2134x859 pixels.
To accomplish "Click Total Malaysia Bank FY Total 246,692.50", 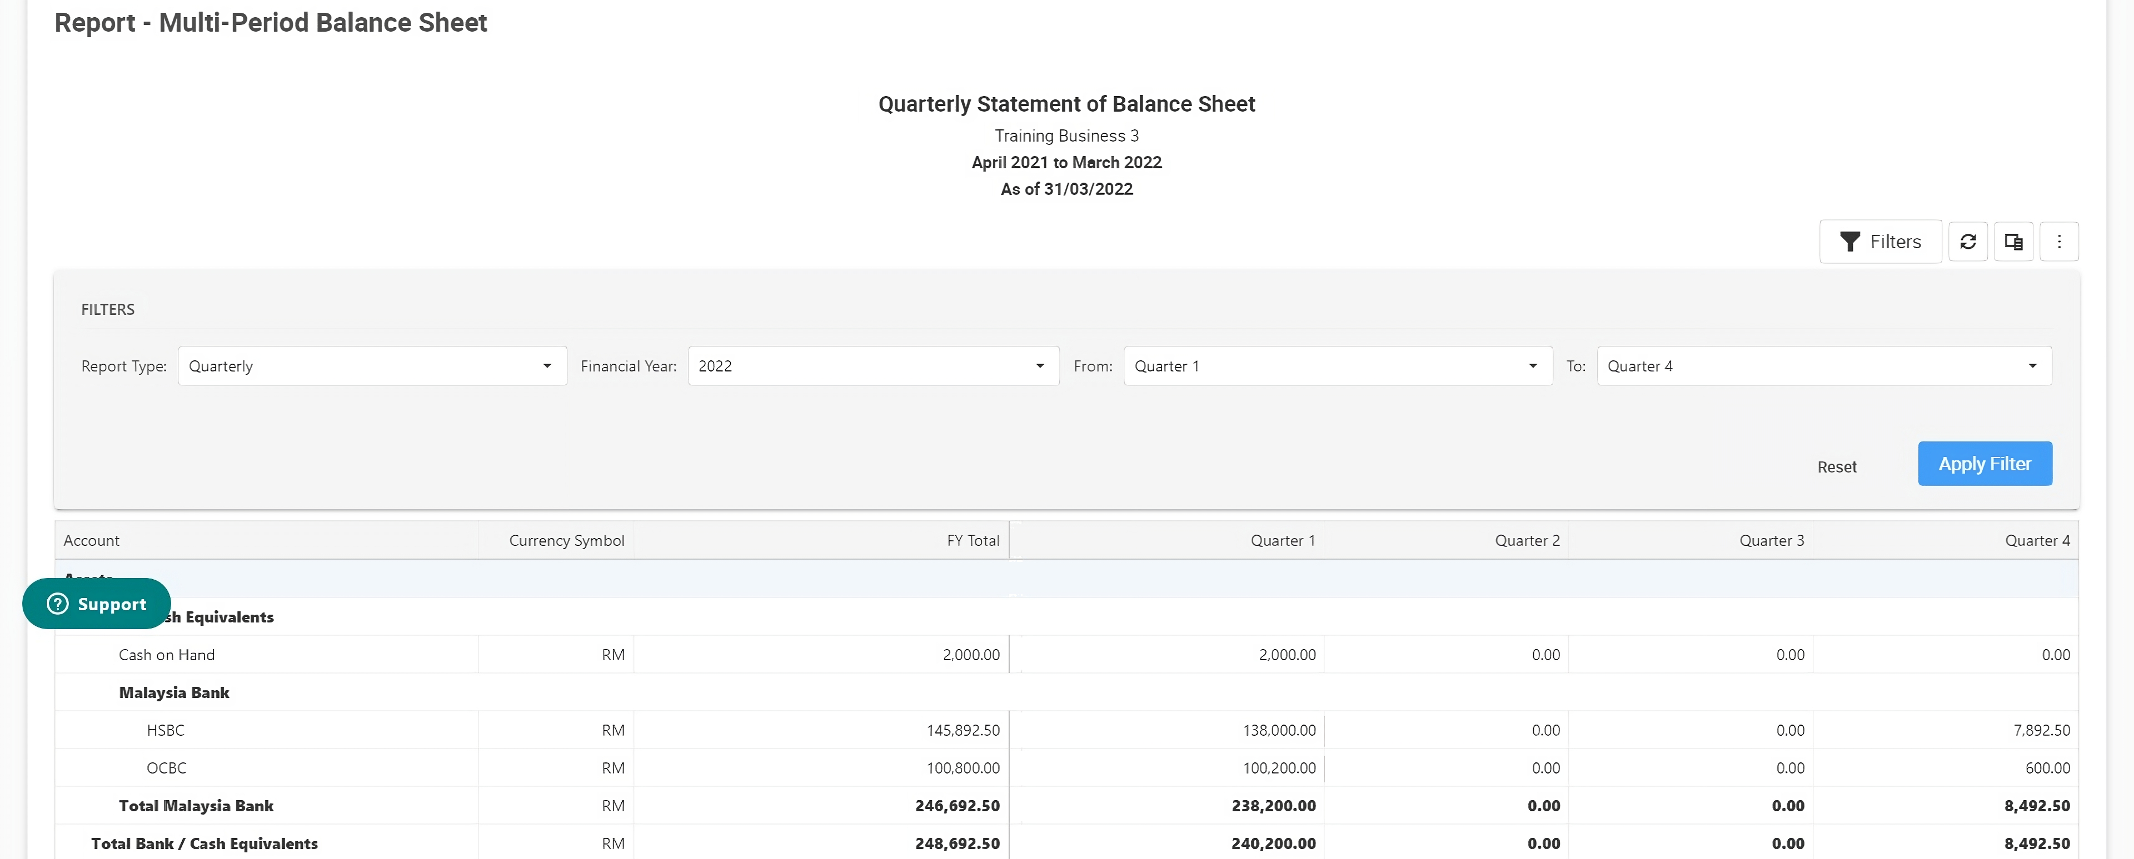I will pyautogui.click(x=957, y=806).
